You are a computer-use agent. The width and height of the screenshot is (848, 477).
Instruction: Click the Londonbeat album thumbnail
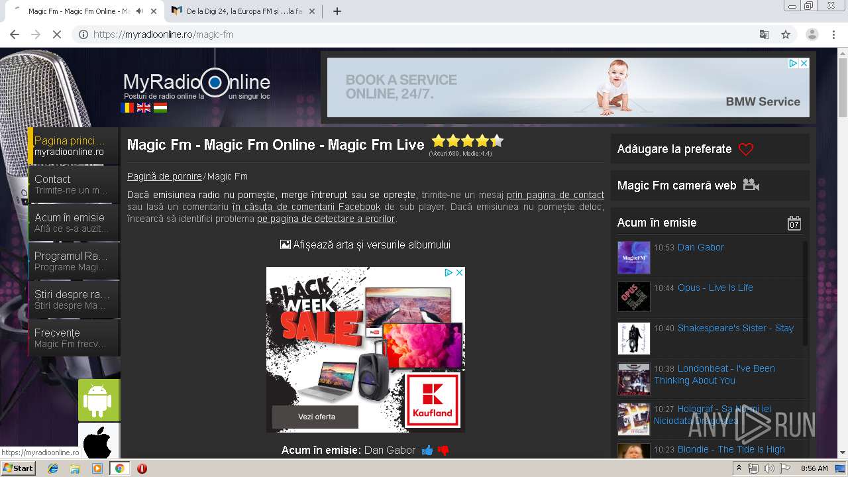[x=633, y=379]
